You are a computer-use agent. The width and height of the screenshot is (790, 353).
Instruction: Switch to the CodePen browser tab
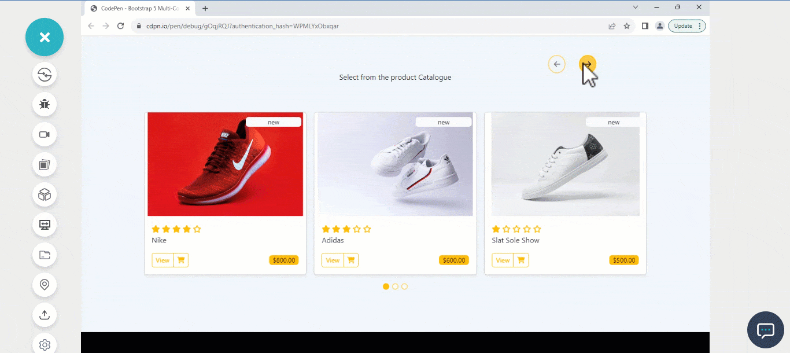[x=139, y=8]
